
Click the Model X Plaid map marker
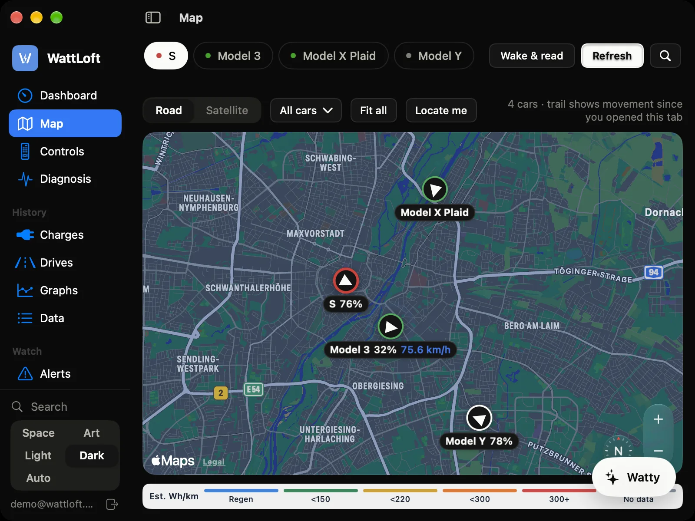click(x=435, y=189)
